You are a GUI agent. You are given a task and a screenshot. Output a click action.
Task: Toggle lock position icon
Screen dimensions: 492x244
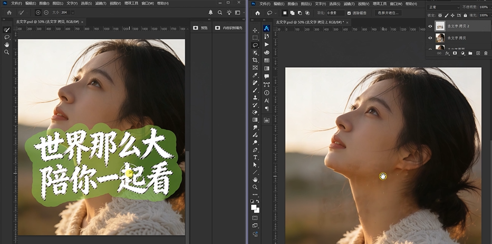coord(452,15)
